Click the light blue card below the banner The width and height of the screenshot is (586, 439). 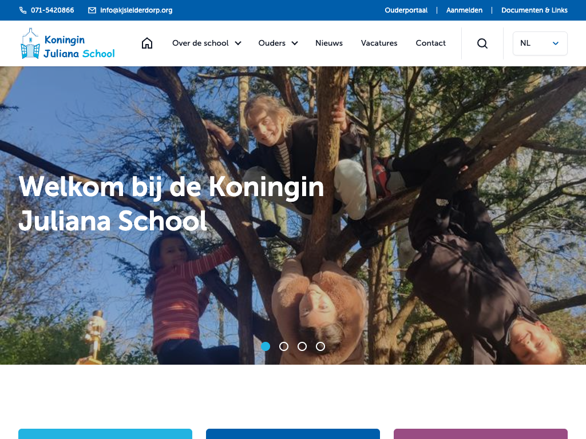tap(105, 434)
